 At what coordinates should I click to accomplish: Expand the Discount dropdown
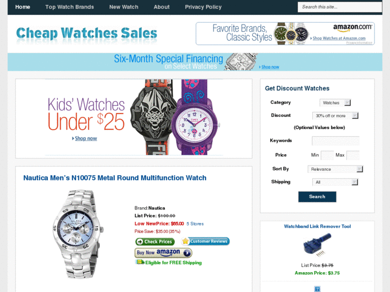click(x=335, y=116)
